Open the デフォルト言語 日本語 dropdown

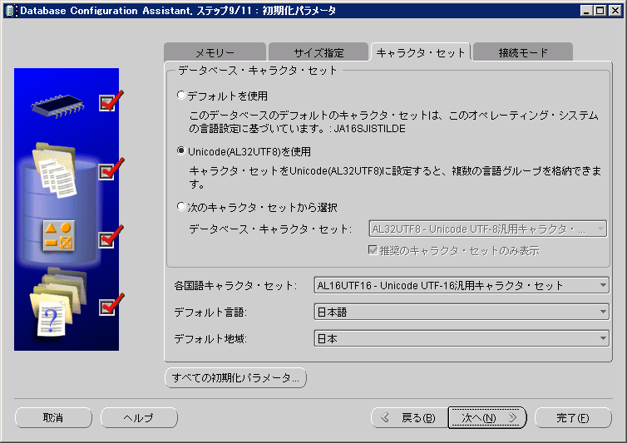point(462,312)
